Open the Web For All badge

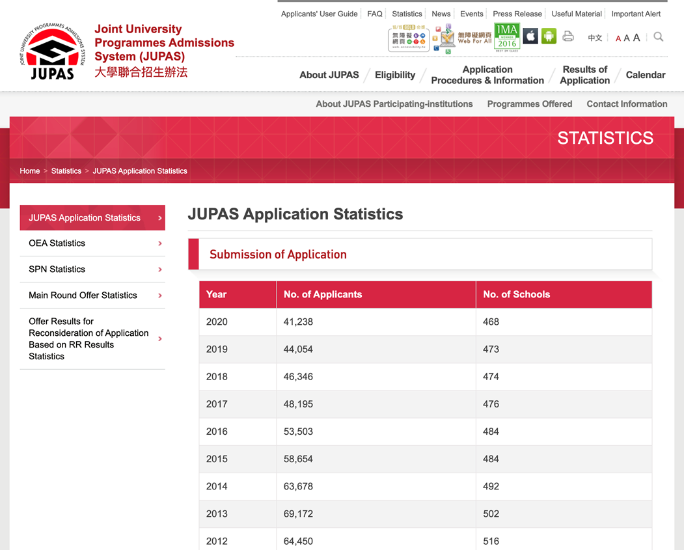(462, 39)
